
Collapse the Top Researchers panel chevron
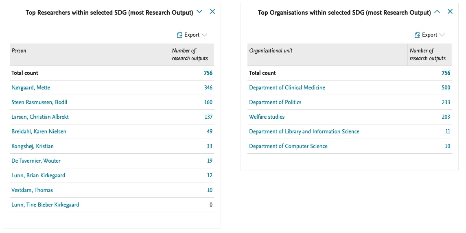[x=199, y=12]
